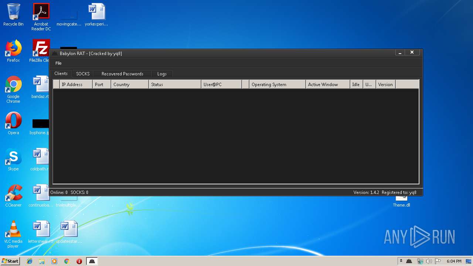The height and width of the screenshot is (266, 473).
Task: Select the updatesstar... Word document
Action: click(x=69, y=232)
